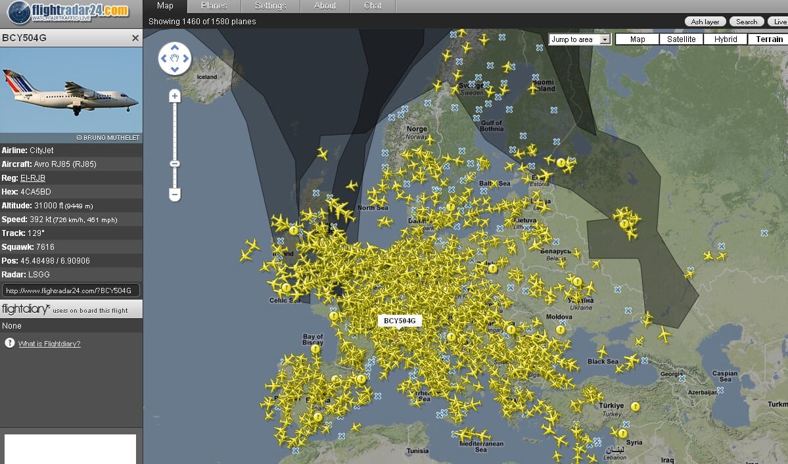Select the yellow airport marker near Moldova
The width and height of the screenshot is (788, 464).
point(561,330)
